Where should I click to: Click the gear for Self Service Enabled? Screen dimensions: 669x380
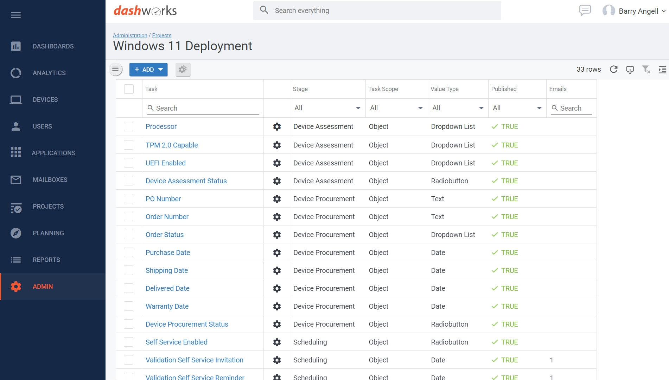tap(277, 342)
